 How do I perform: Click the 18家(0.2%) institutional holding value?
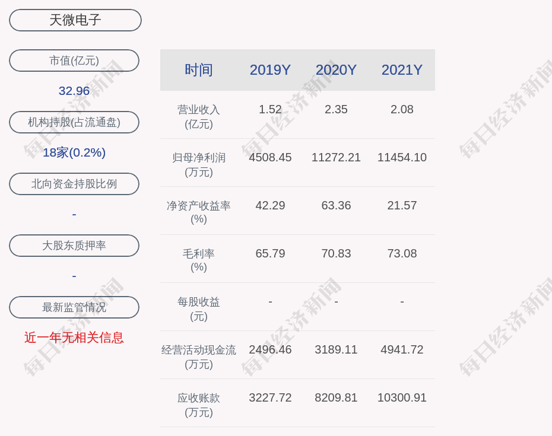pos(74,152)
